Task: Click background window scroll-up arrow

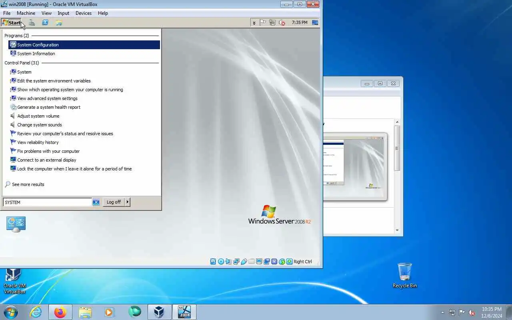Action: [x=397, y=122]
